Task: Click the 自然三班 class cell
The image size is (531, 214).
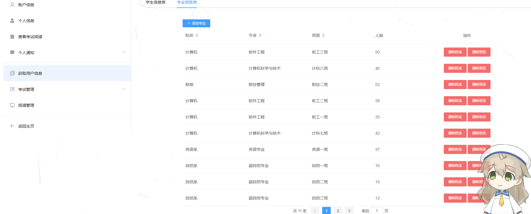Action: click(320, 198)
